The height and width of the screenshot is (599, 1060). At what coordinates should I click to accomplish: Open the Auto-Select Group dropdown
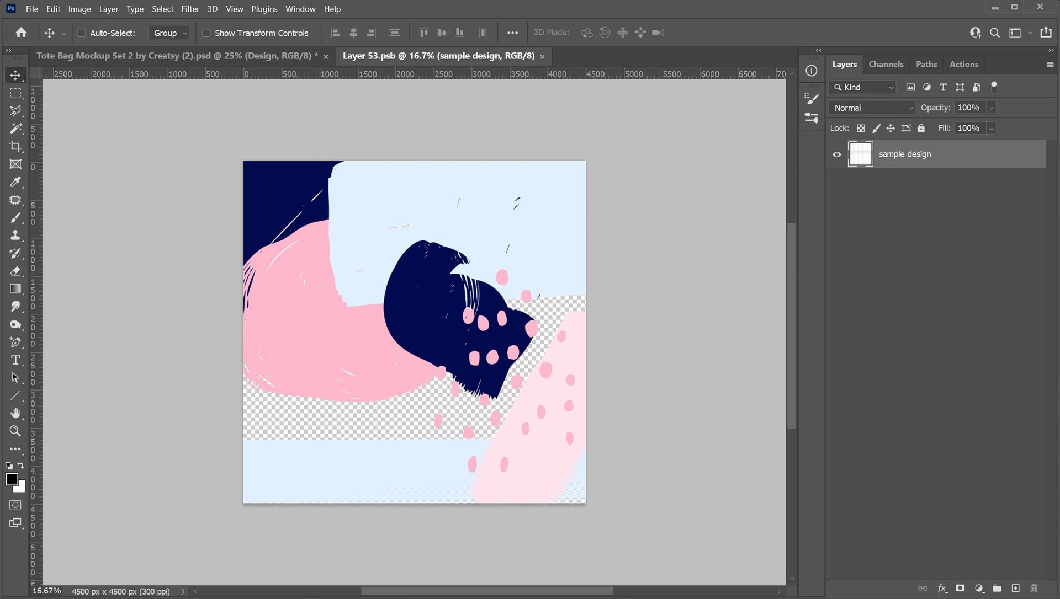coord(169,33)
